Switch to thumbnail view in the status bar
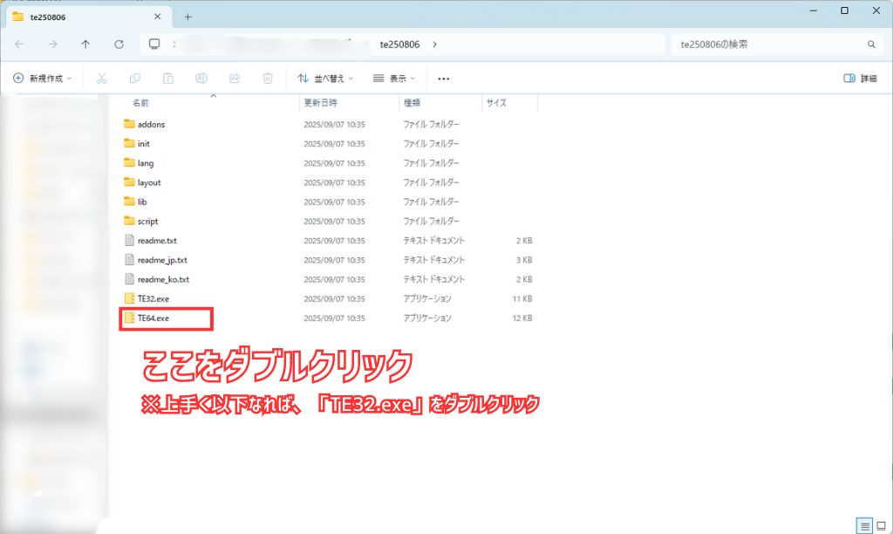The height and width of the screenshot is (534, 893). pyautogui.click(x=878, y=524)
